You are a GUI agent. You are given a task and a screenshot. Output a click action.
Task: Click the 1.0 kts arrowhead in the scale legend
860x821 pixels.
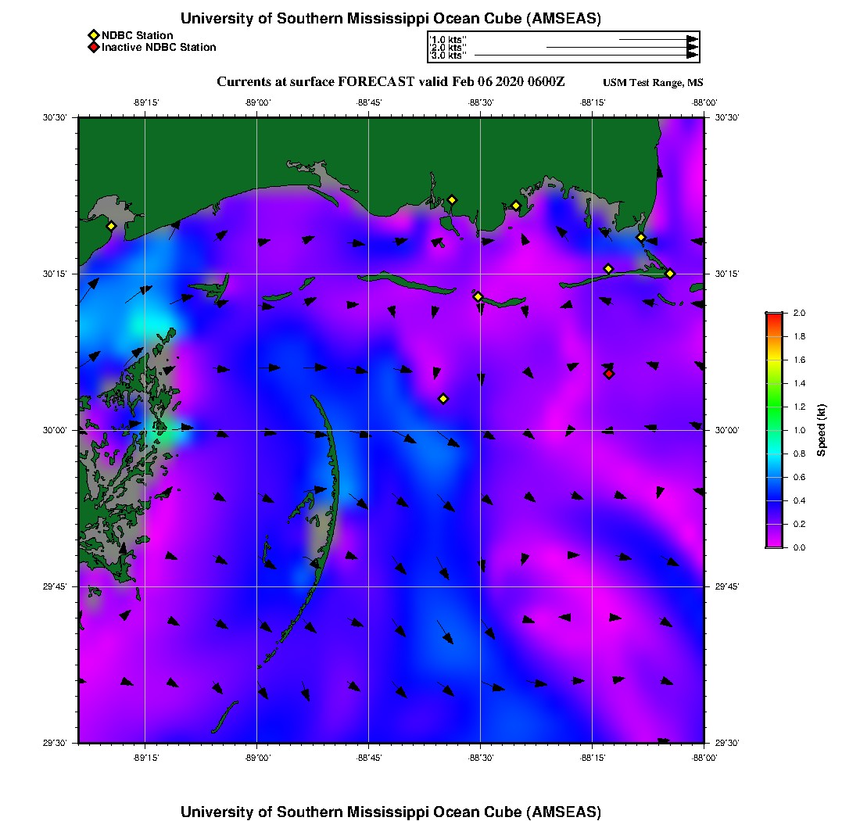692,39
